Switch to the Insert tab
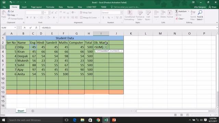 click(x=24, y=7)
